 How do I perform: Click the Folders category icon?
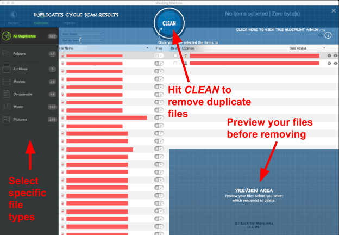pyautogui.click(x=7, y=53)
